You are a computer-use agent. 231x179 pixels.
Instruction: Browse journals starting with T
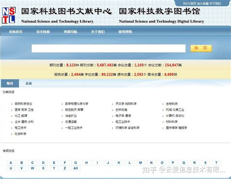pos(216,163)
